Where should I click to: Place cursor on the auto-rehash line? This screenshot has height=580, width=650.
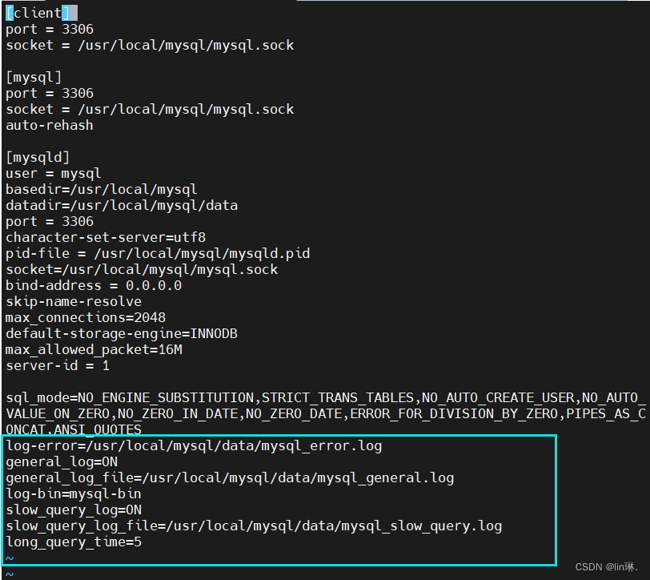49,125
